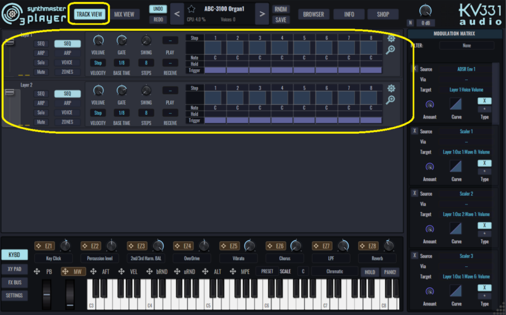Remove the Scaler 1 modulation slot
The width and height of the screenshot is (506, 315).
pos(414,131)
